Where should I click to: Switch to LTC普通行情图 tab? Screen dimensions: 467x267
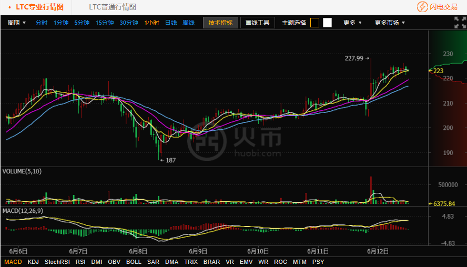click(112, 7)
